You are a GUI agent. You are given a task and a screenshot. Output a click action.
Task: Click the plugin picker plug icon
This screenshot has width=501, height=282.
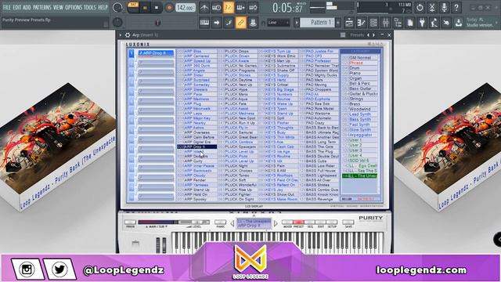click(422, 23)
